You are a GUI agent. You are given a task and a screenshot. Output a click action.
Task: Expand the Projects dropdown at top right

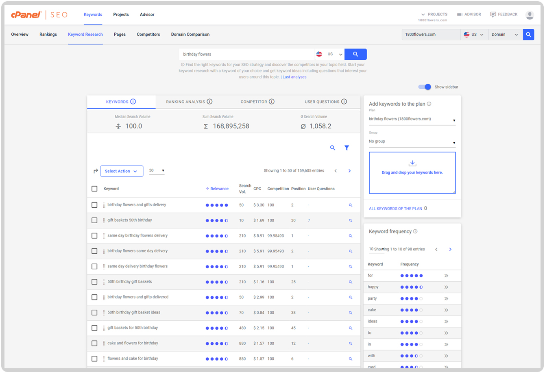pyautogui.click(x=434, y=14)
